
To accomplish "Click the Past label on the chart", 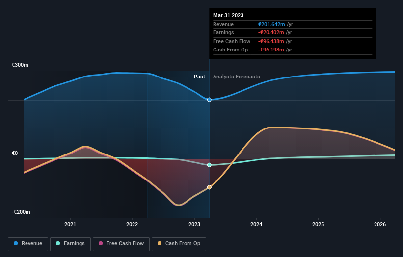I will coord(199,77).
